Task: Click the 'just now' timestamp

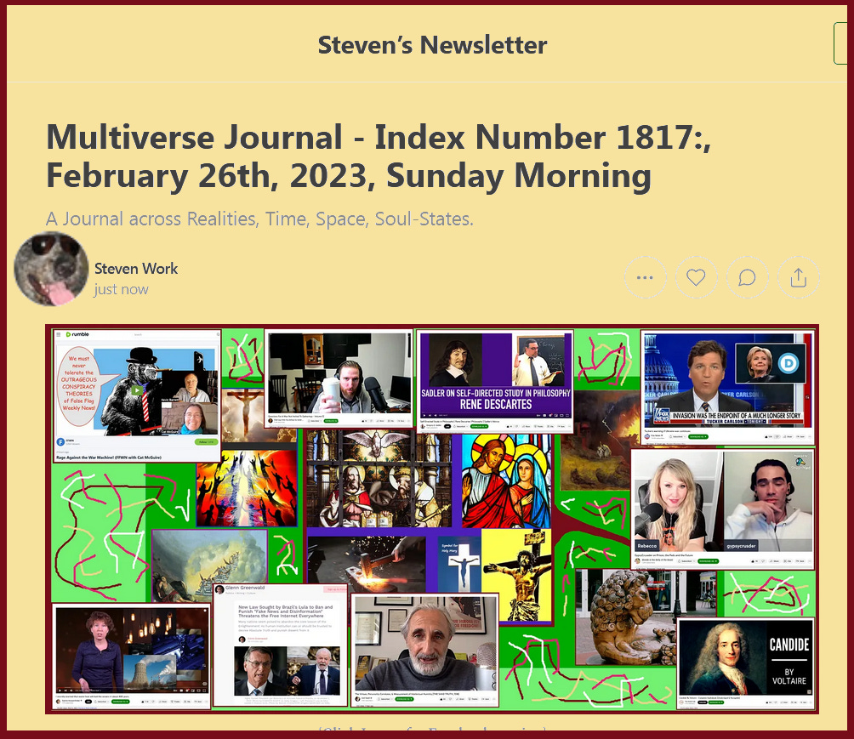Action: coord(121,289)
